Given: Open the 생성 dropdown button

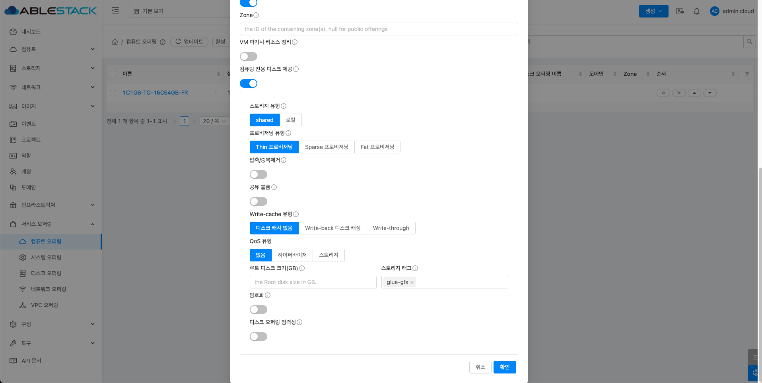Looking at the screenshot, I should 653,11.
